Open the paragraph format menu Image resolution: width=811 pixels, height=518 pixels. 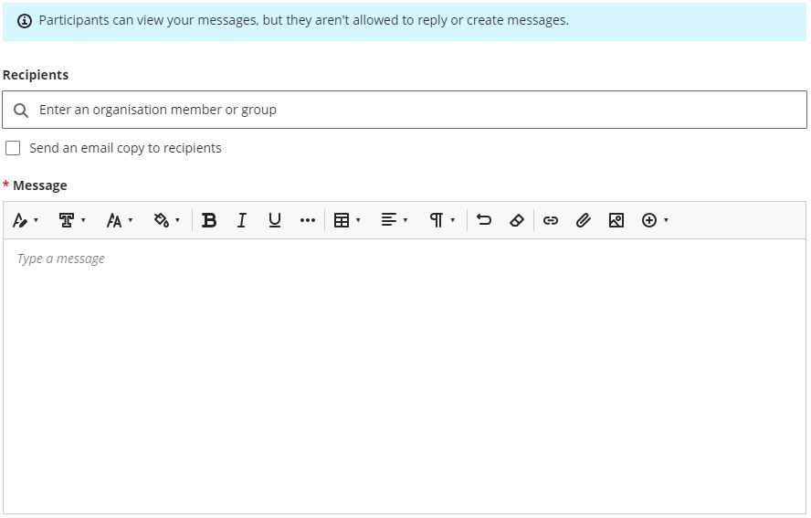tap(442, 220)
